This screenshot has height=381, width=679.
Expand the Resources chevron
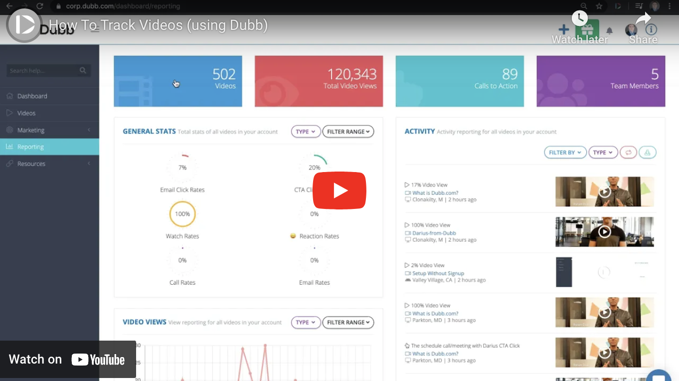click(89, 164)
